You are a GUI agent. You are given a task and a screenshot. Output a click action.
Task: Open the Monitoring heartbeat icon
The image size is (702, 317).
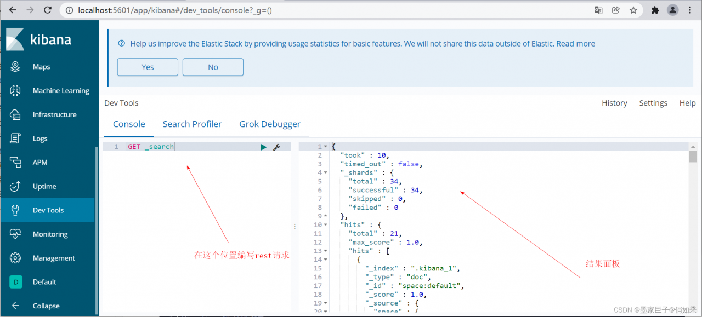click(15, 234)
